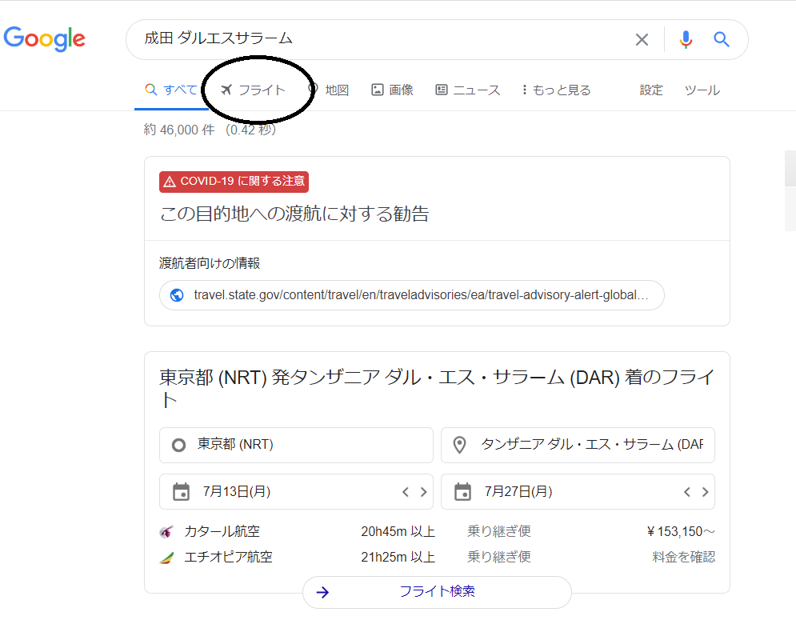Click the 20h45m 以上 duration
796x620 pixels.
tap(398, 532)
